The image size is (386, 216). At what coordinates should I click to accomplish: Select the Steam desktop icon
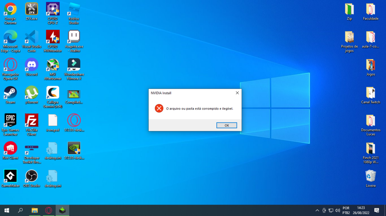(10, 95)
